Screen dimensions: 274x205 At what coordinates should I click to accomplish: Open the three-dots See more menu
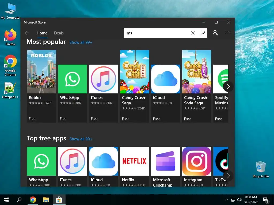pos(228,32)
